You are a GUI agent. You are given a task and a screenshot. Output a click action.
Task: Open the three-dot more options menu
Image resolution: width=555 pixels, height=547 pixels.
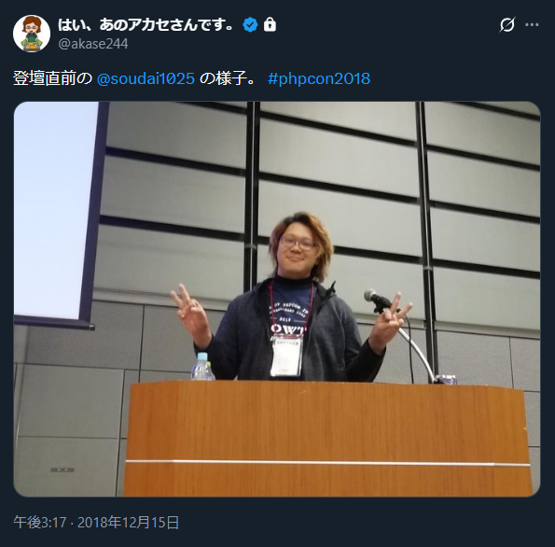(x=532, y=25)
